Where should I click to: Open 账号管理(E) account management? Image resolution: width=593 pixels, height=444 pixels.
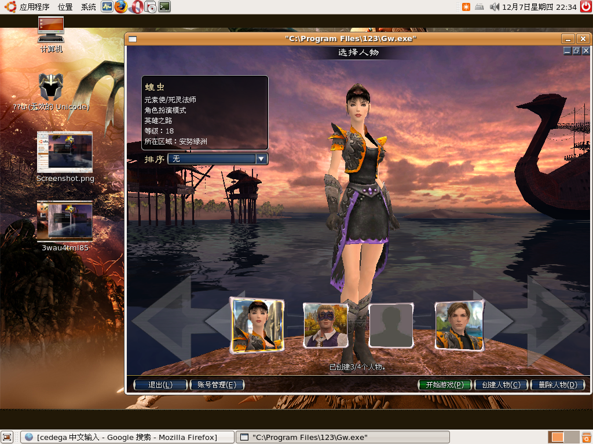click(x=217, y=384)
